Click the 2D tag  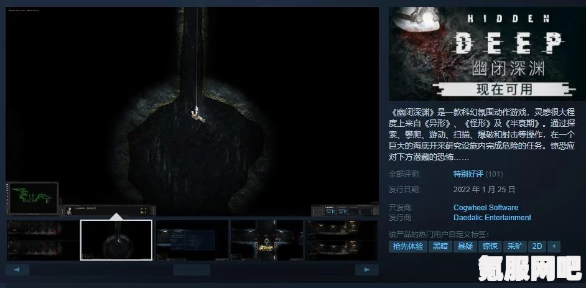coord(537,246)
